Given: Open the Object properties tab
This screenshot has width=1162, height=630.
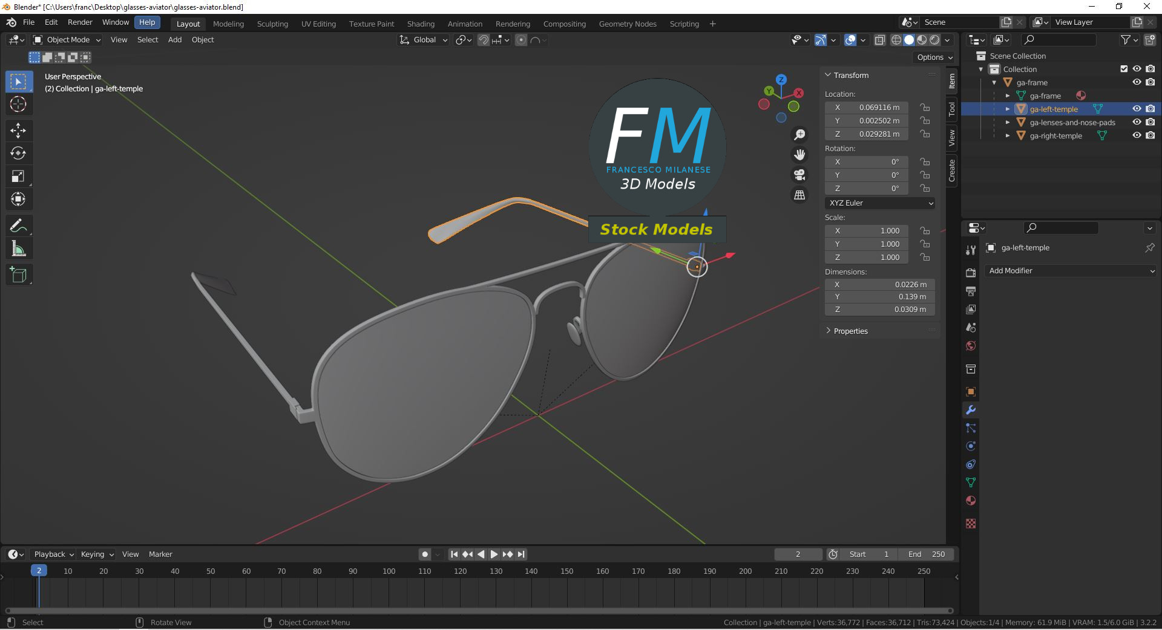Looking at the screenshot, I should pos(971,392).
